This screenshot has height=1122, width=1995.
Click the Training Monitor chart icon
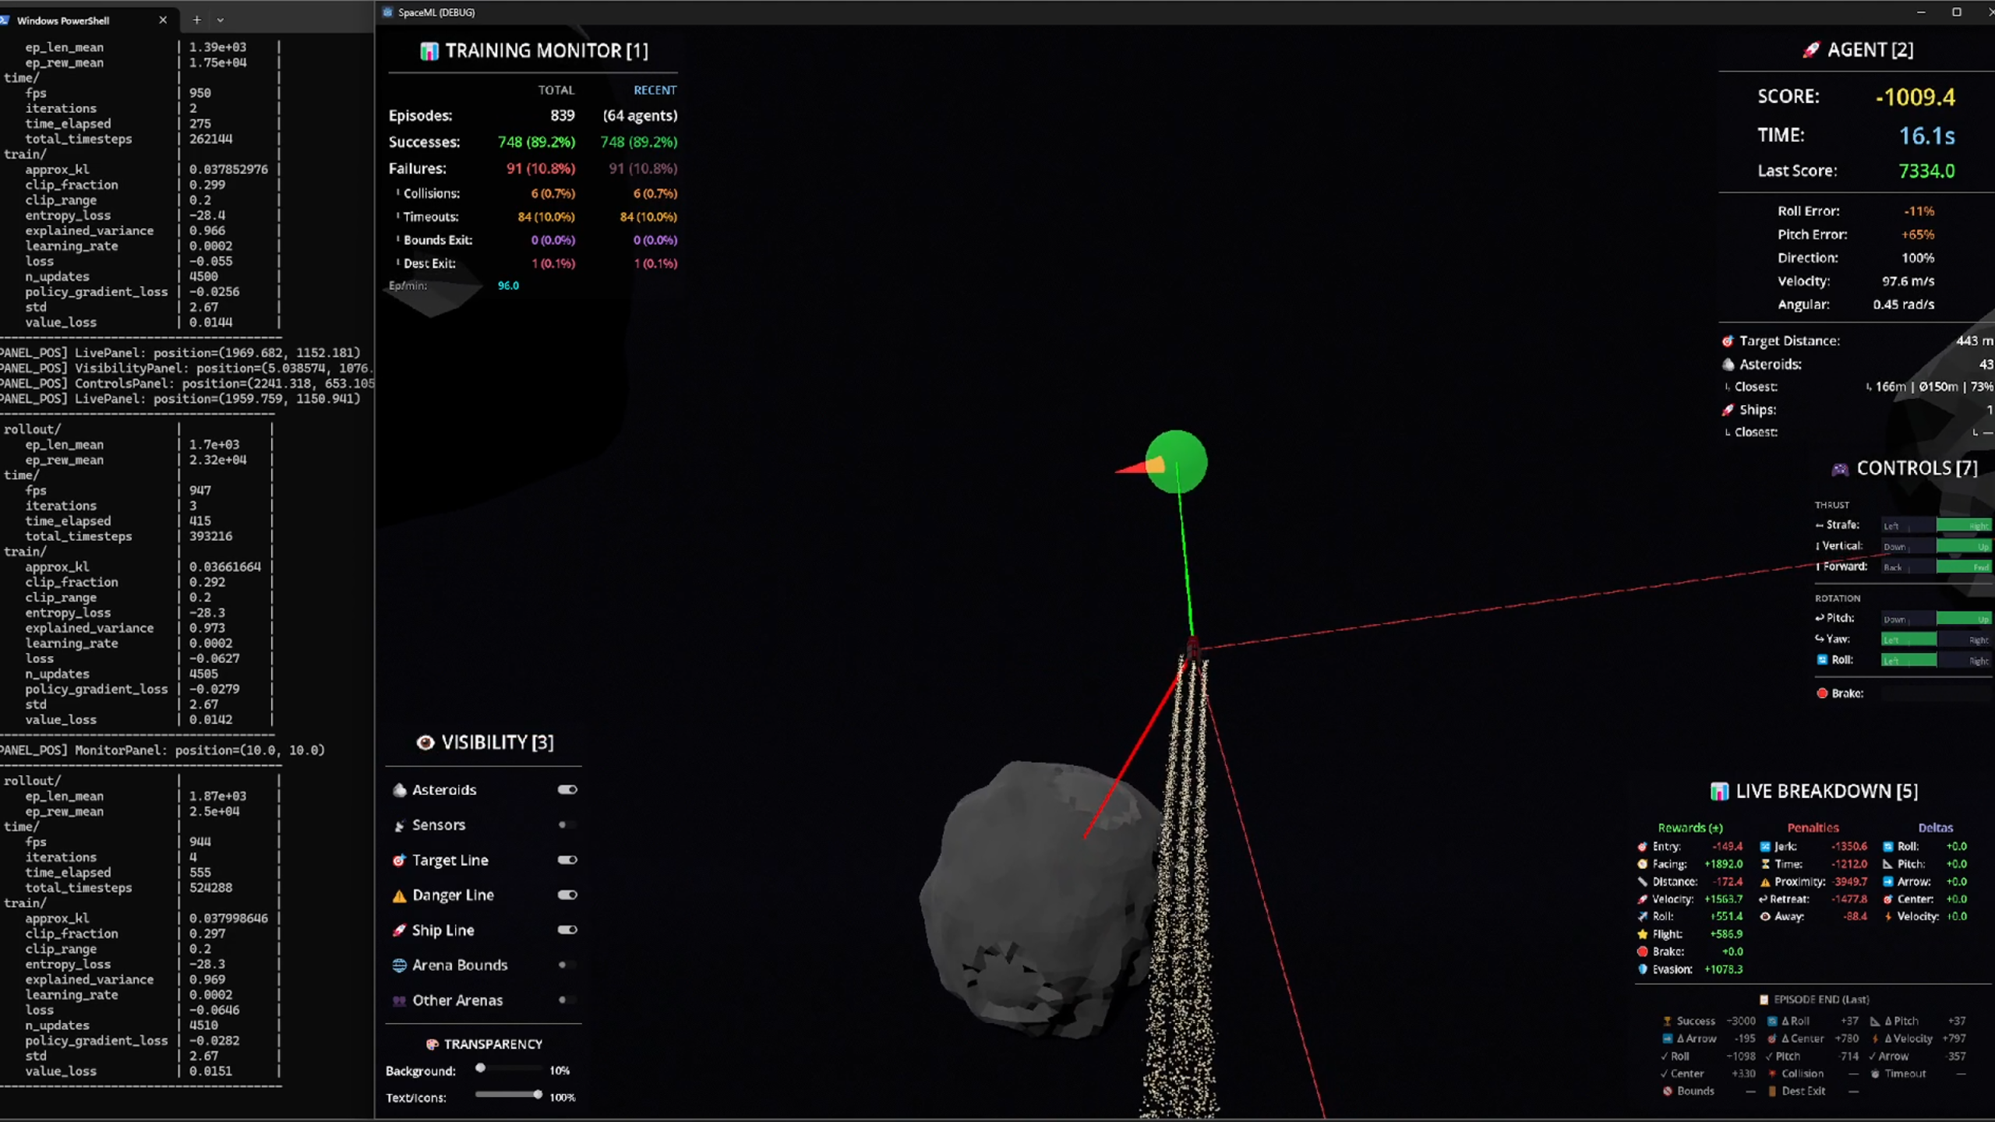pyautogui.click(x=429, y=51)
